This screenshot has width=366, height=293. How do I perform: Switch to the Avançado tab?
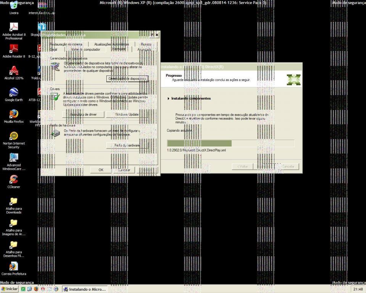click(x=144, y=50)
